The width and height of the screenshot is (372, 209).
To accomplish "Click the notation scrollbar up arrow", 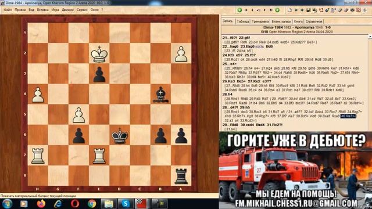I will tap(370, 37).
